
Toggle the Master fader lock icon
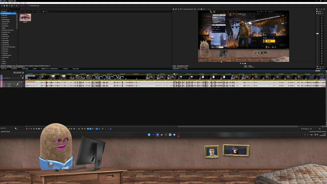[317, 66]
